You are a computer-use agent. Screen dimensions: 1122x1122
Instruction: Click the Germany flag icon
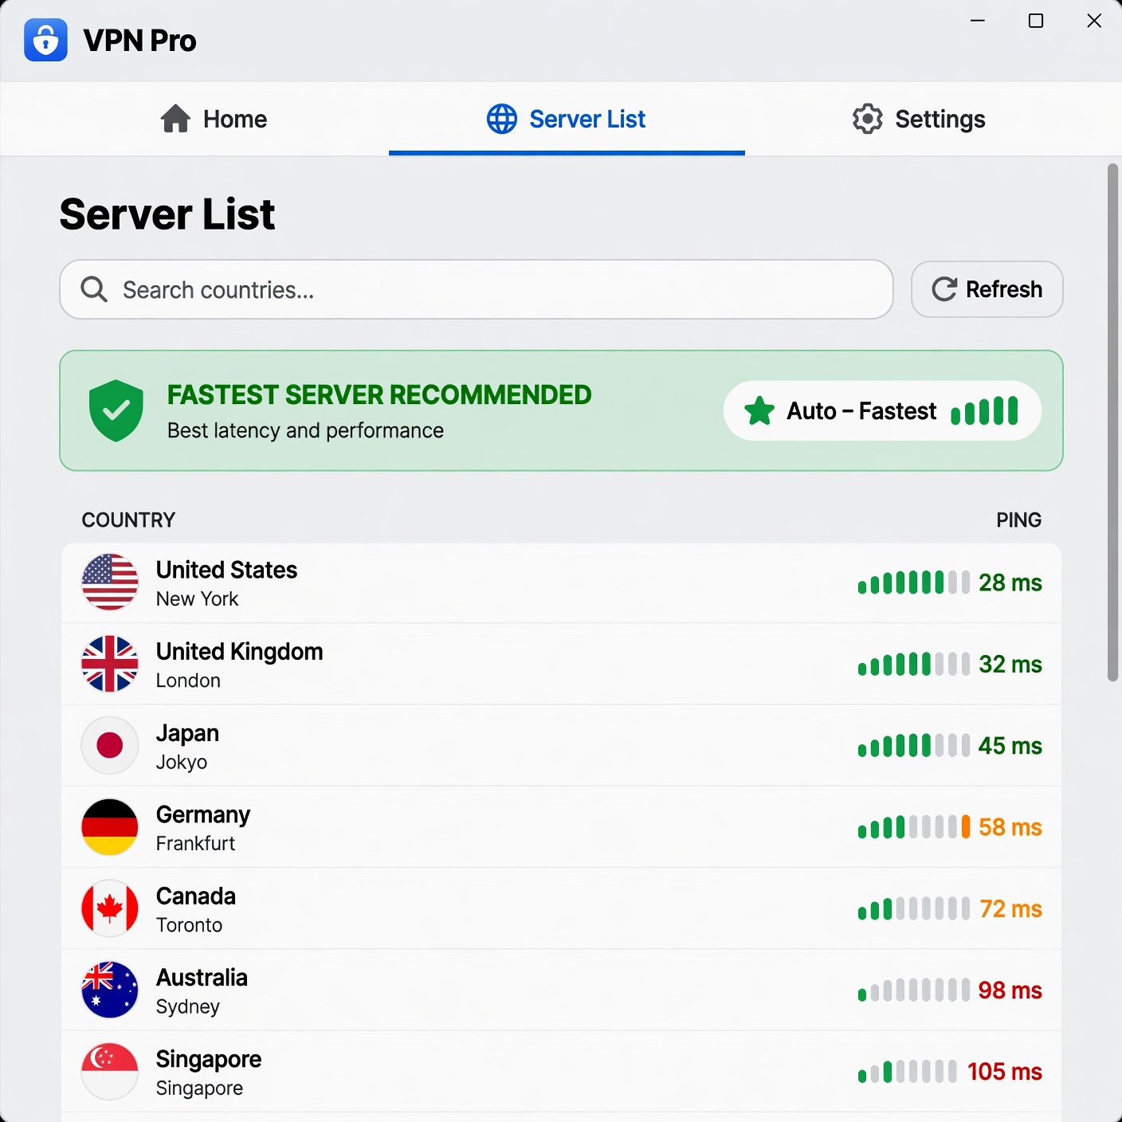[x=110, y=827]
